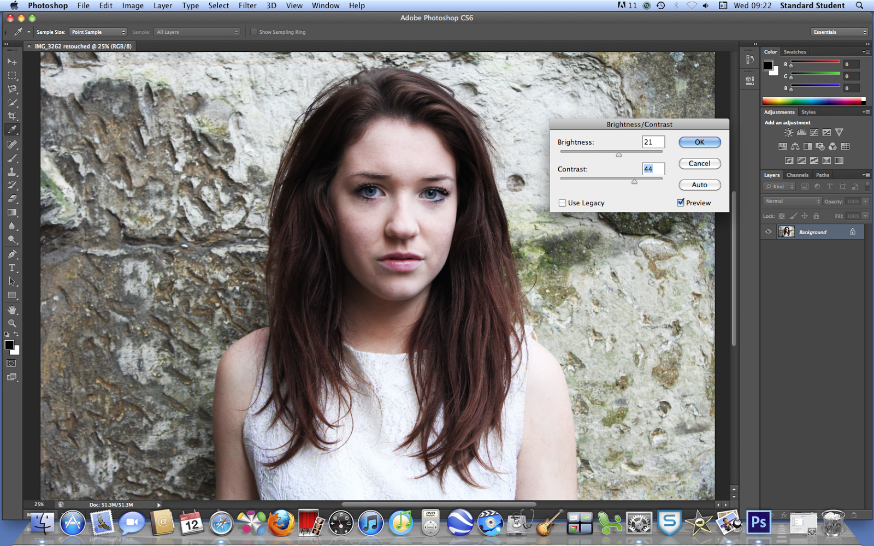Switch to the Styles tab
This screenshot has width=874, height=546.
[x=808, y=112]
